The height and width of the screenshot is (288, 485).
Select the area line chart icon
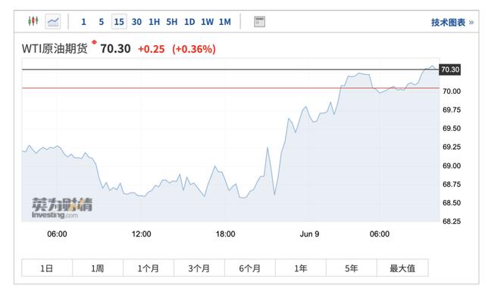(x=53, y=22)
